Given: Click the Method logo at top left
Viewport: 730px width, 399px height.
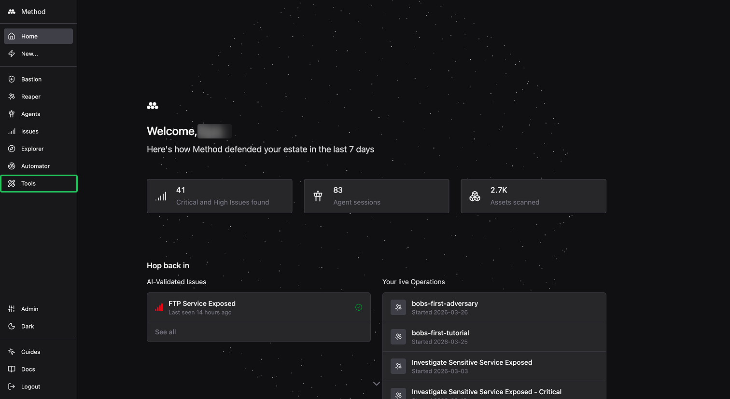Looking at the screenshot, I should (27, 11).
